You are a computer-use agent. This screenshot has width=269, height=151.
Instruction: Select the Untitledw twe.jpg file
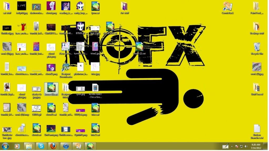(7, 133)
